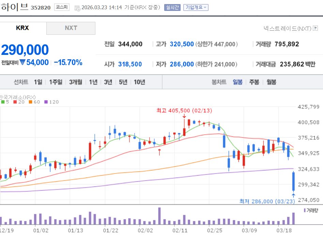Click the 하이브 stock name heading

pos(14,7)
